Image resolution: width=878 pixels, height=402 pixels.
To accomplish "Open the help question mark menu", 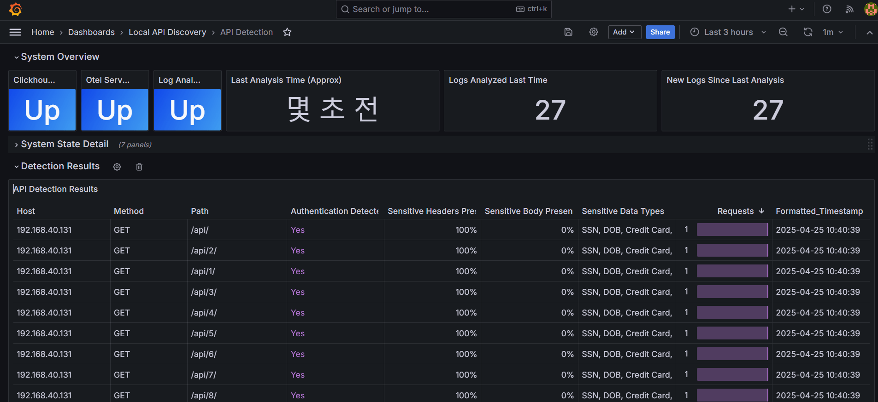I will pyautogui.click(x=827, y=9).
